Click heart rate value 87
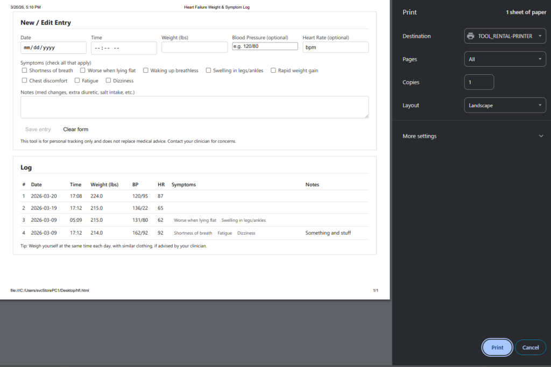The width and height of the screenshot is (551, 367). click(160, 196)
